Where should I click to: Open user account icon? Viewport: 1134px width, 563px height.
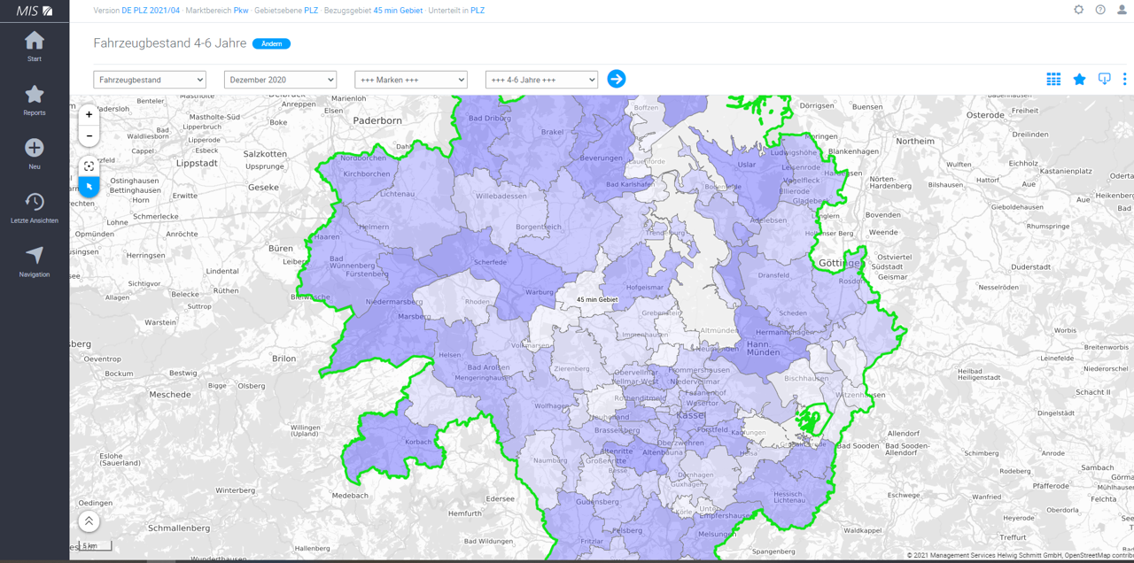tap(1122, 10)
